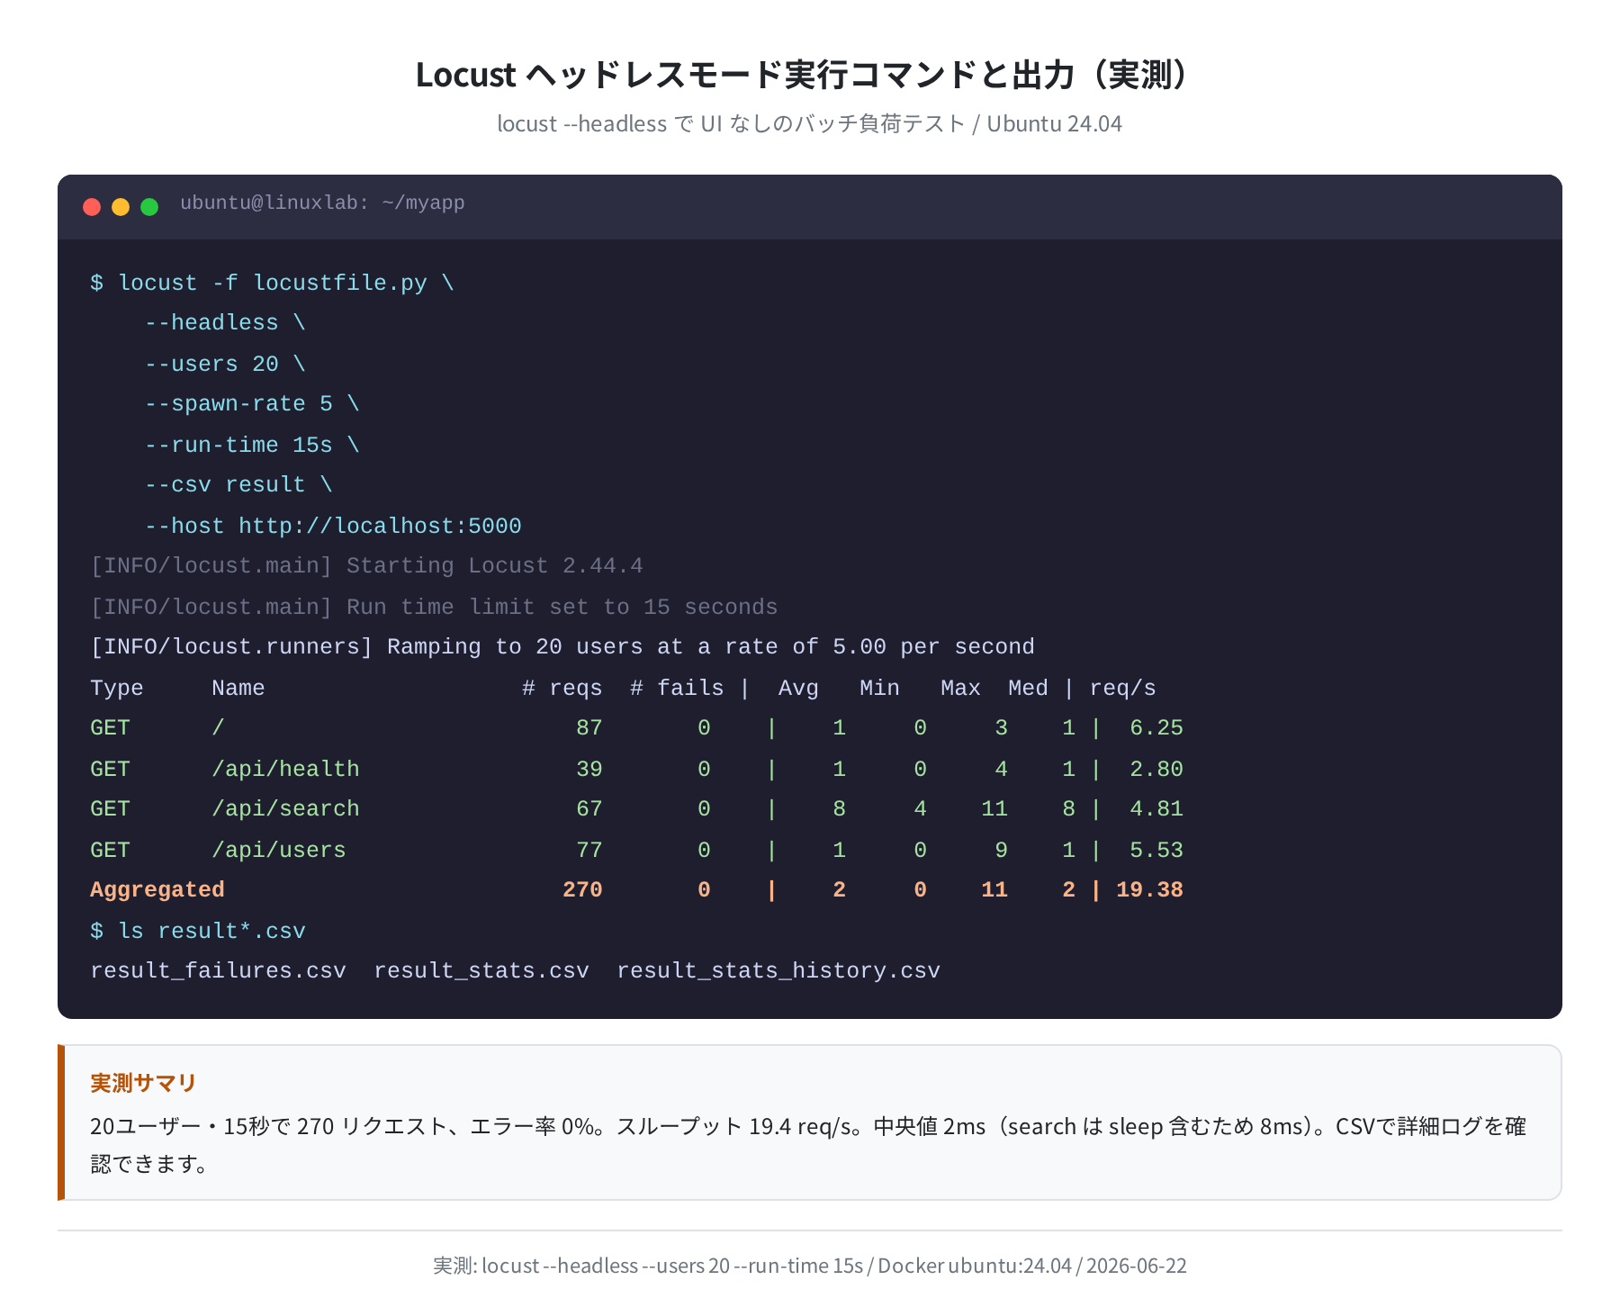Click the footer line dated 2026-06-22

pos(810,1266)
